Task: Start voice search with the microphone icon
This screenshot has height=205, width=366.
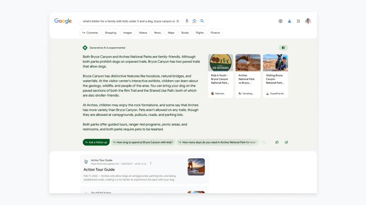Action: pos(187,21)
